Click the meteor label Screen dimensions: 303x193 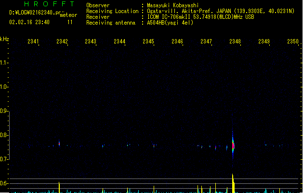pyautogui.click(x=68, y=15)
